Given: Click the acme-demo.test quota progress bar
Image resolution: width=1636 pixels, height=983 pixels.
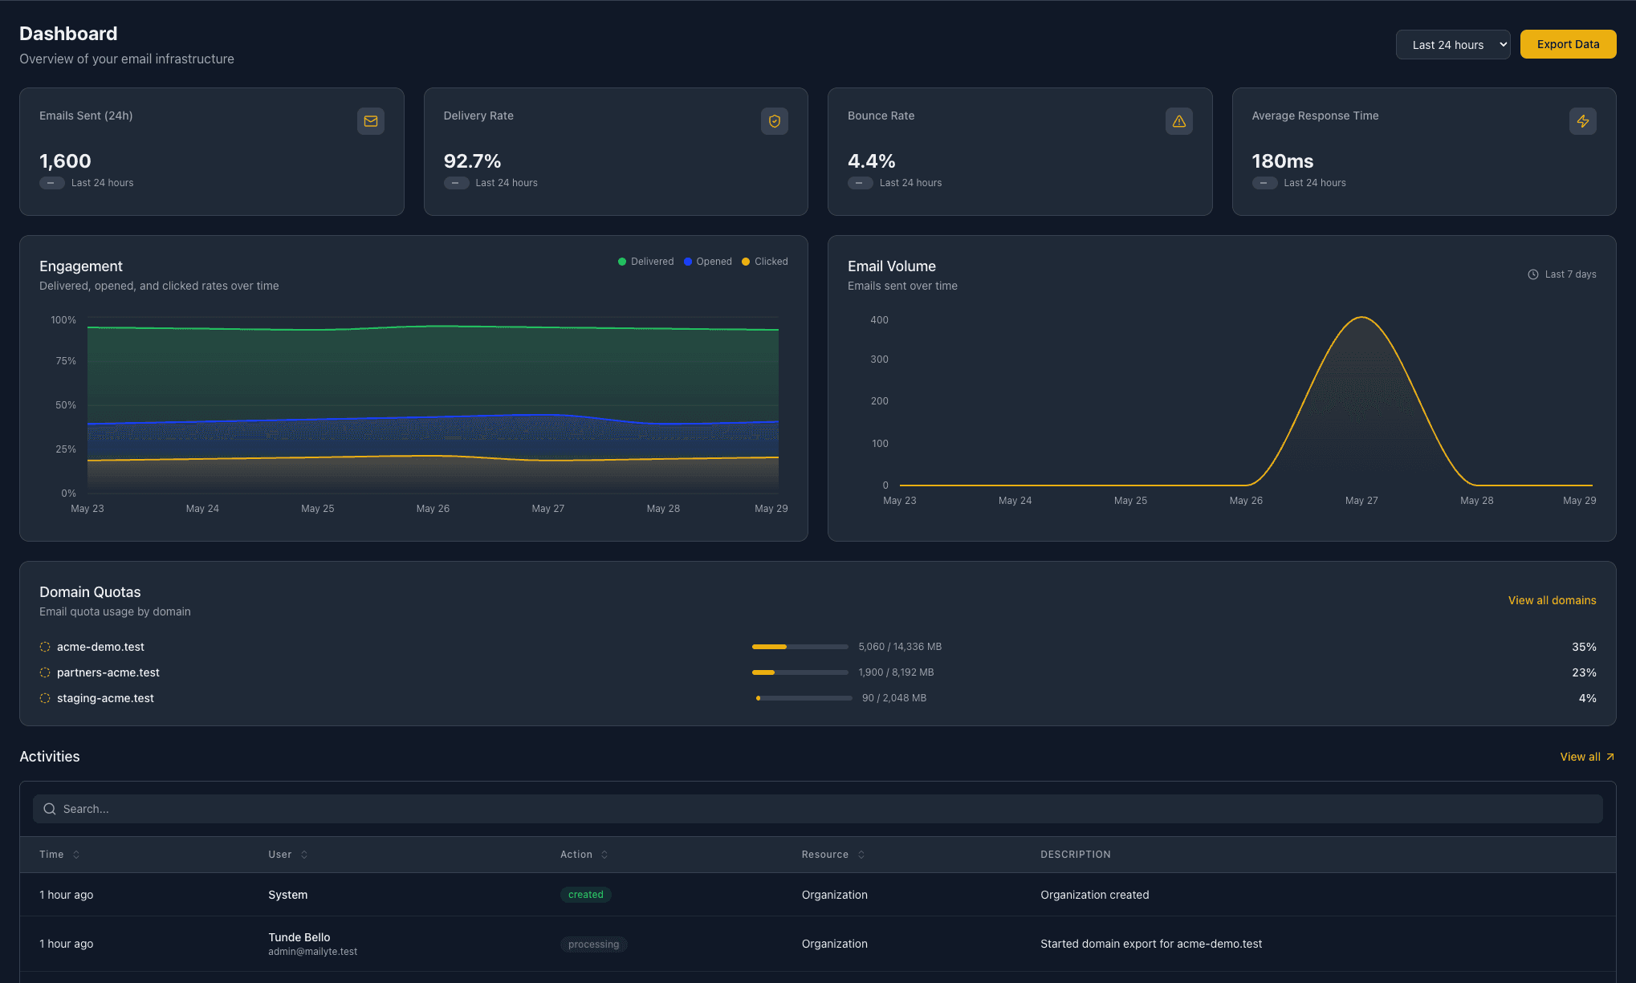Looking at the screenshot, I should (800, 647).
